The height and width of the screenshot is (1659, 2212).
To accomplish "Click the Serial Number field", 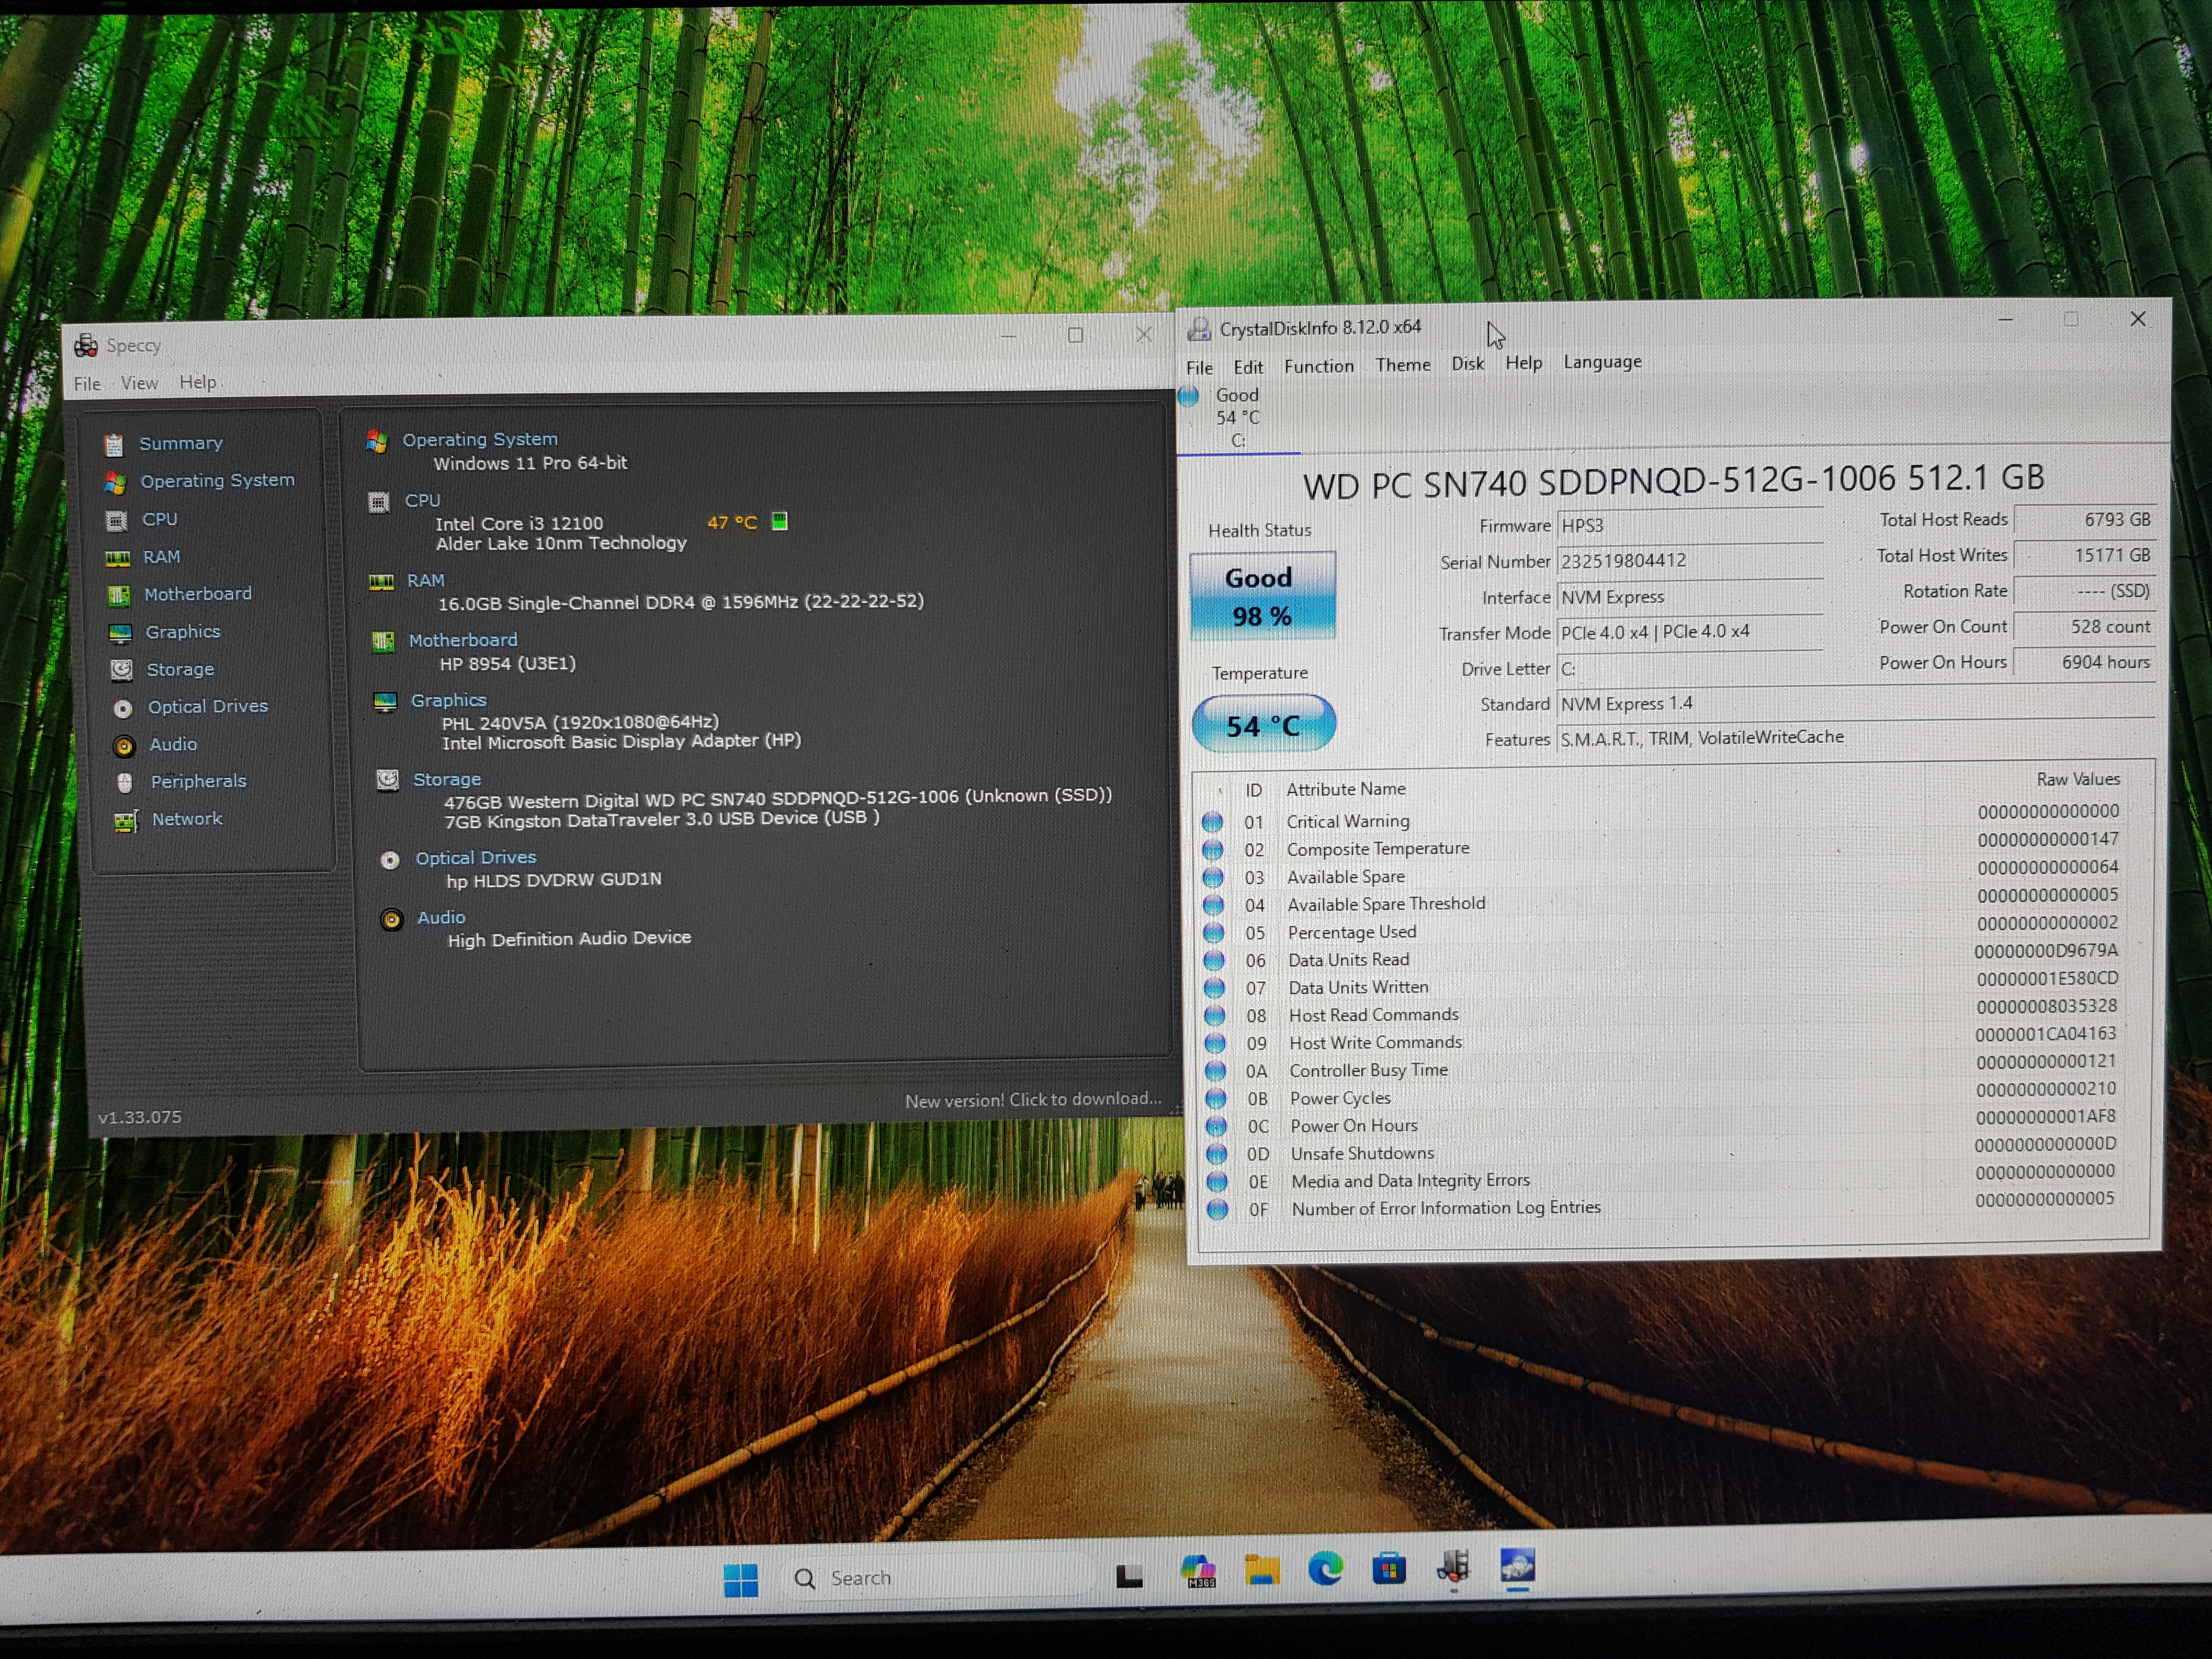I will 1690,561.
